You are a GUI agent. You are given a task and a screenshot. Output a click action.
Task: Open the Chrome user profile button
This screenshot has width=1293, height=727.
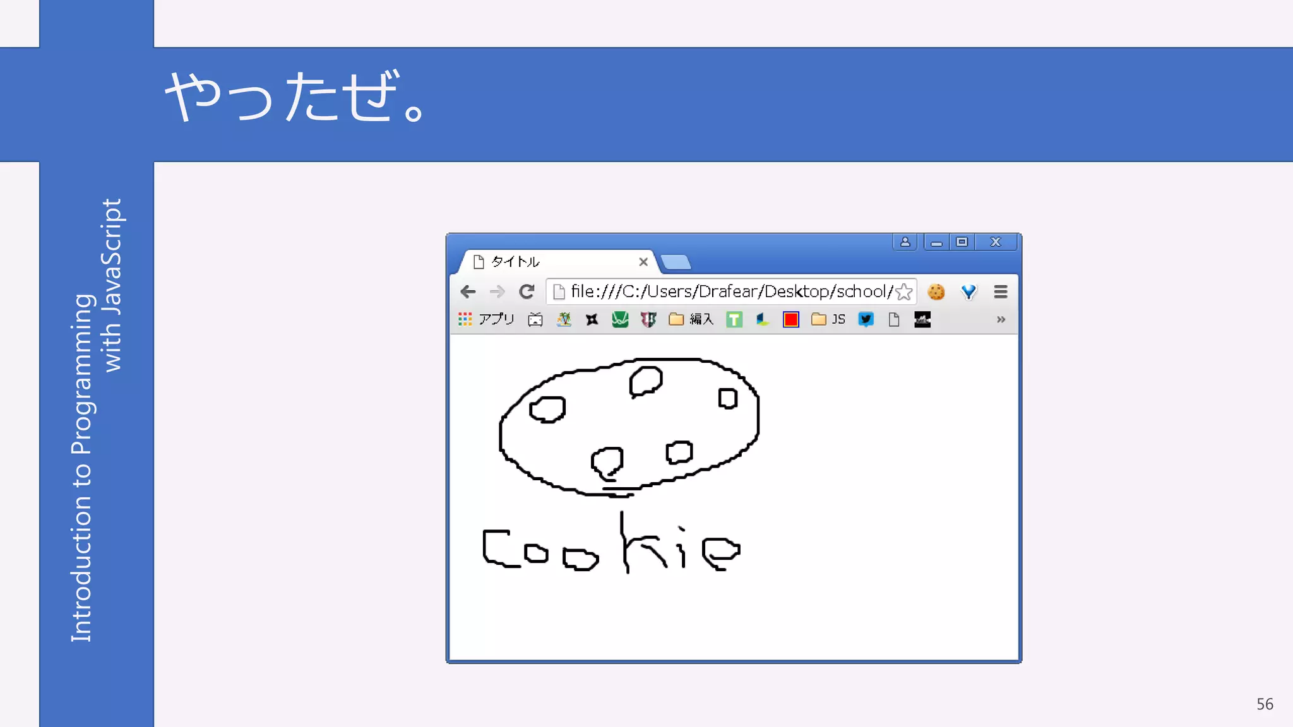click(x=905, y=242)
